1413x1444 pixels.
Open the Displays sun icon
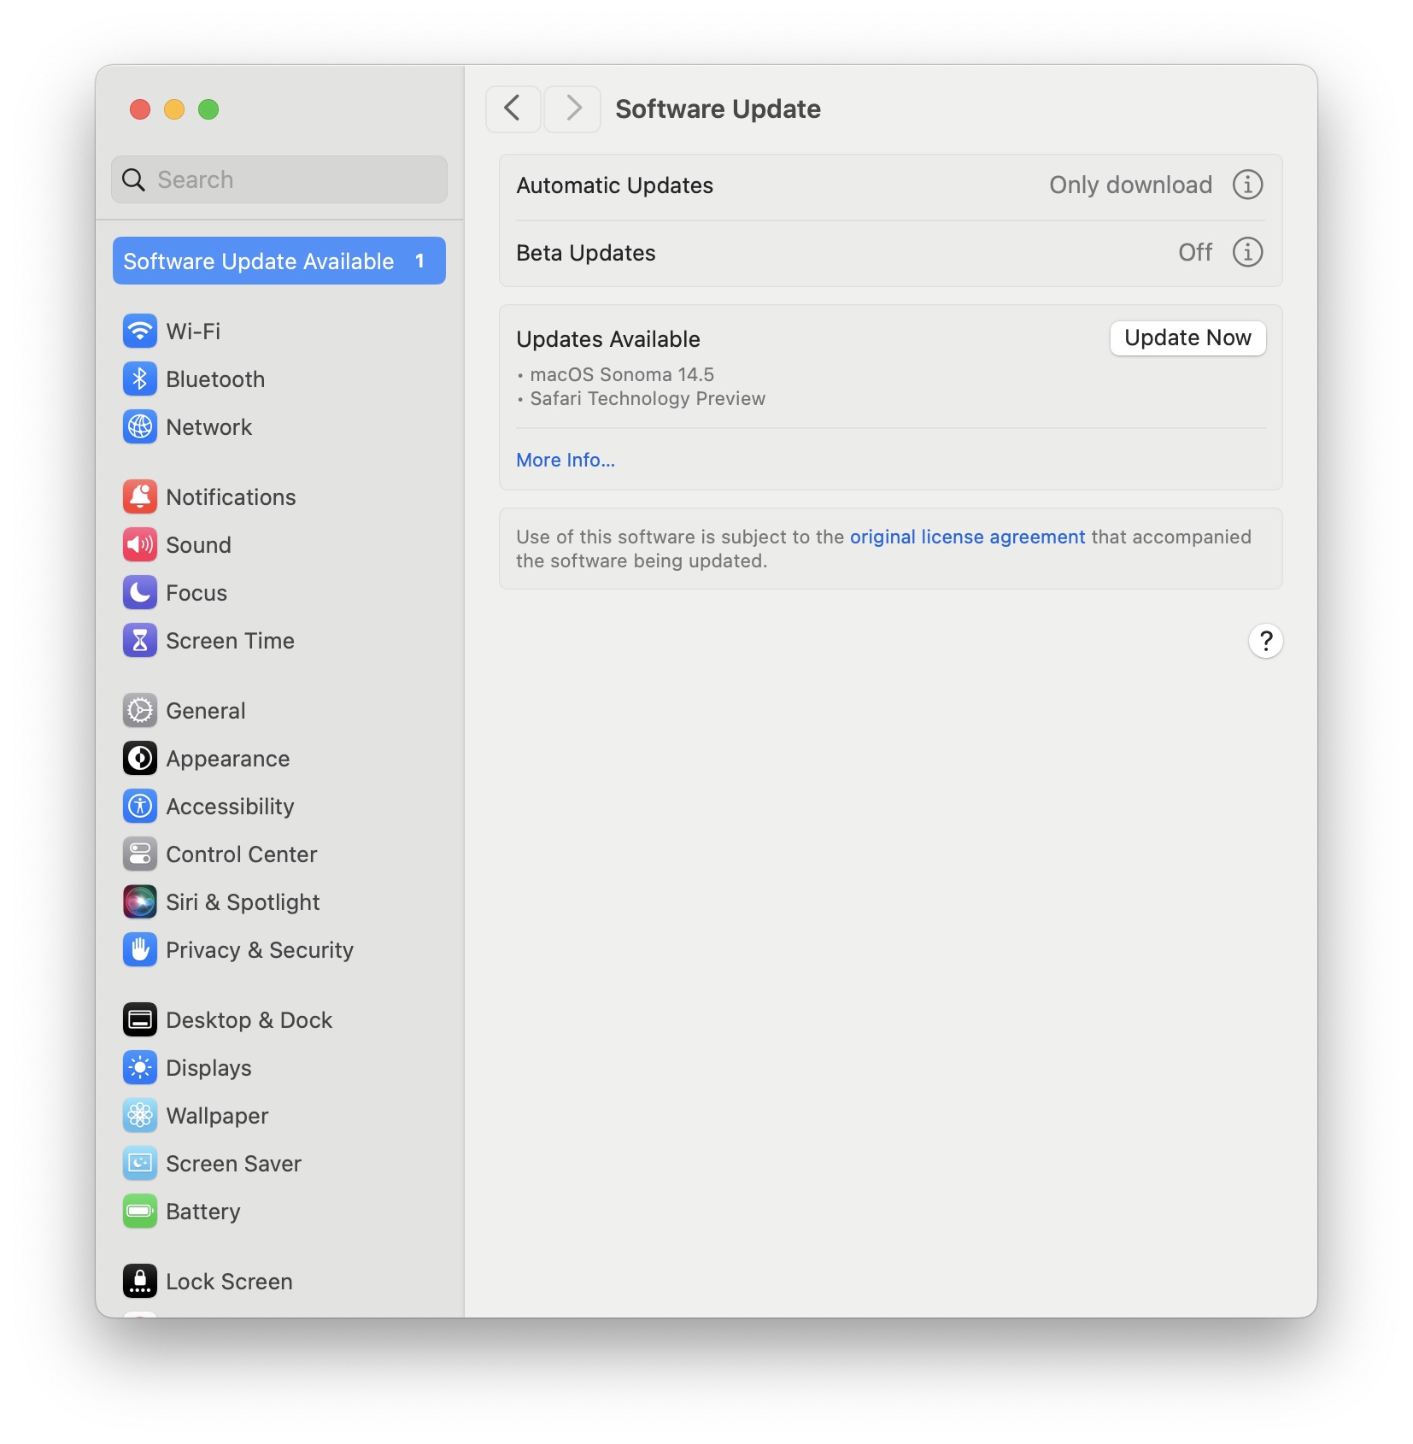[139, 1068]
